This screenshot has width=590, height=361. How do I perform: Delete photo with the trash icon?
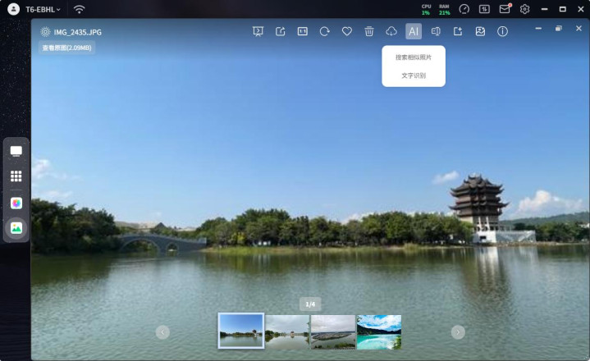[369, 31]
